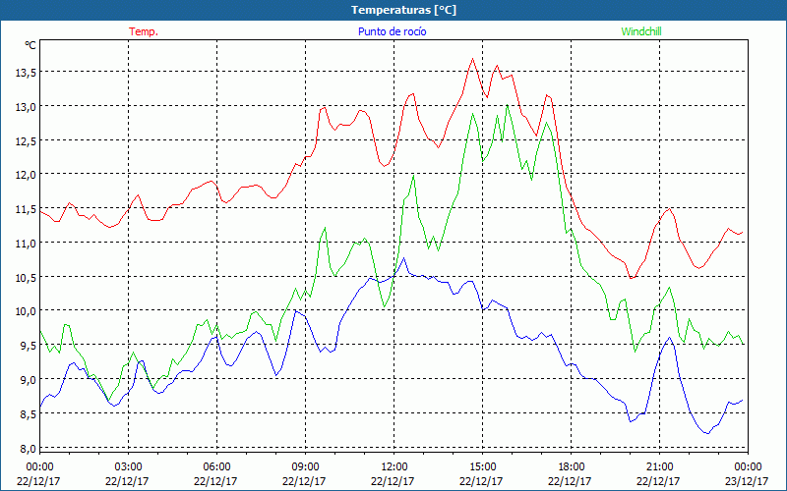Click the 10,0 y-axis value
Image resolution: width=787 pixels, height=491 pixels.
(x=26, y=311)
